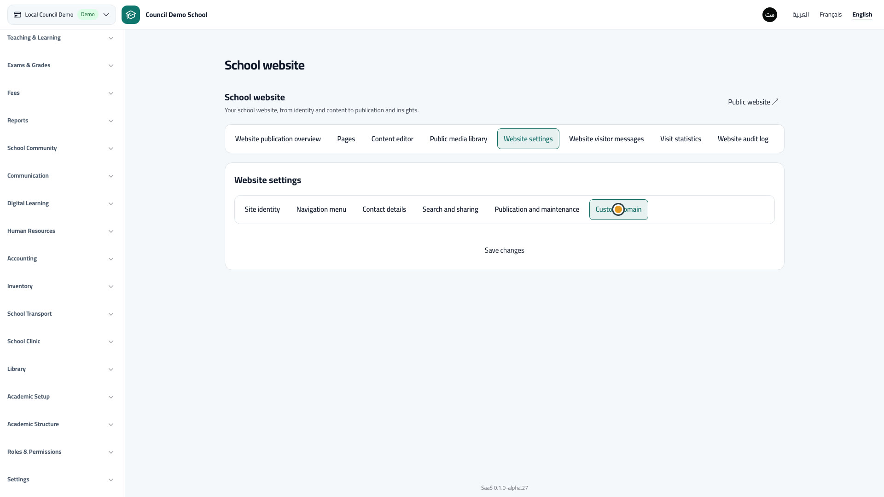Screen dimensions: 884x497
Task: Expand the School Transport section
Action: pyautogui.click(x=60, y=314)
